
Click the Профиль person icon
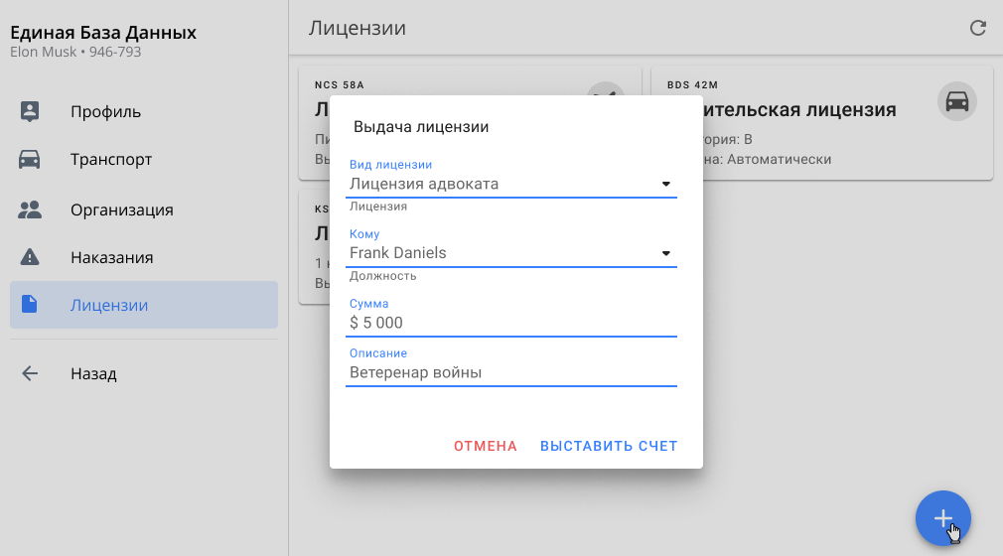(30, 111)
